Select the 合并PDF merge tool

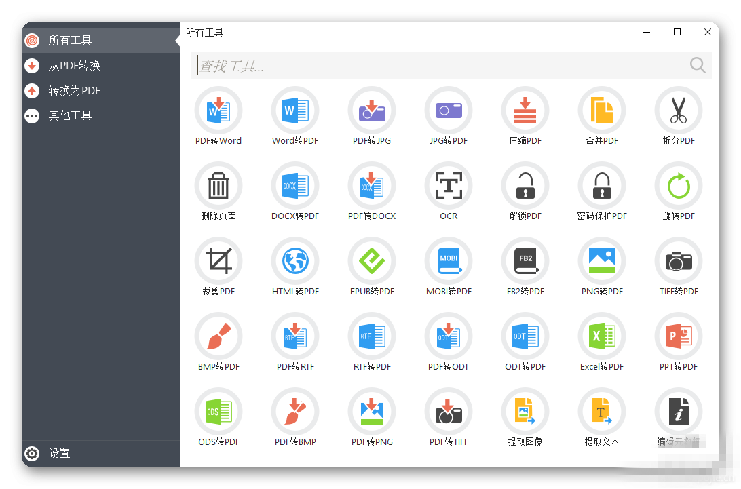602,117
